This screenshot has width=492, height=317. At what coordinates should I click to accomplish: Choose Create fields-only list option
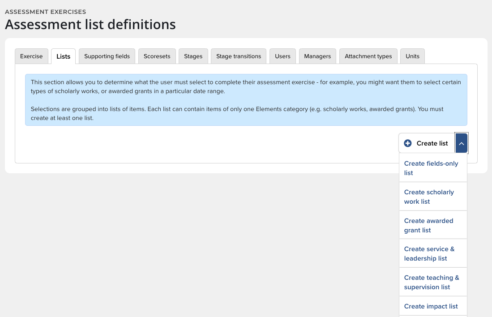tap(431, 168)
